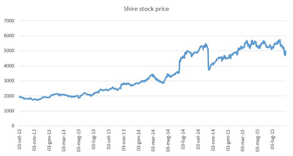Click the 03-set-13 x-axis label
293x156 pixels.
109,140
